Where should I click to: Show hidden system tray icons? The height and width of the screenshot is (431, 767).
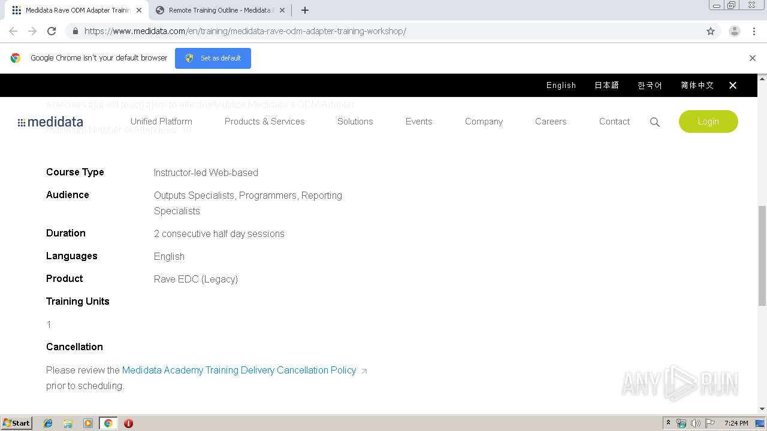[668, 423]
